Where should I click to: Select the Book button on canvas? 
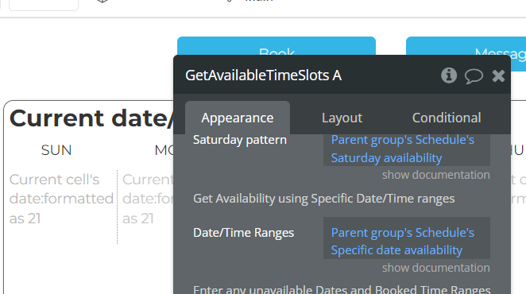(x=277, y=46)
